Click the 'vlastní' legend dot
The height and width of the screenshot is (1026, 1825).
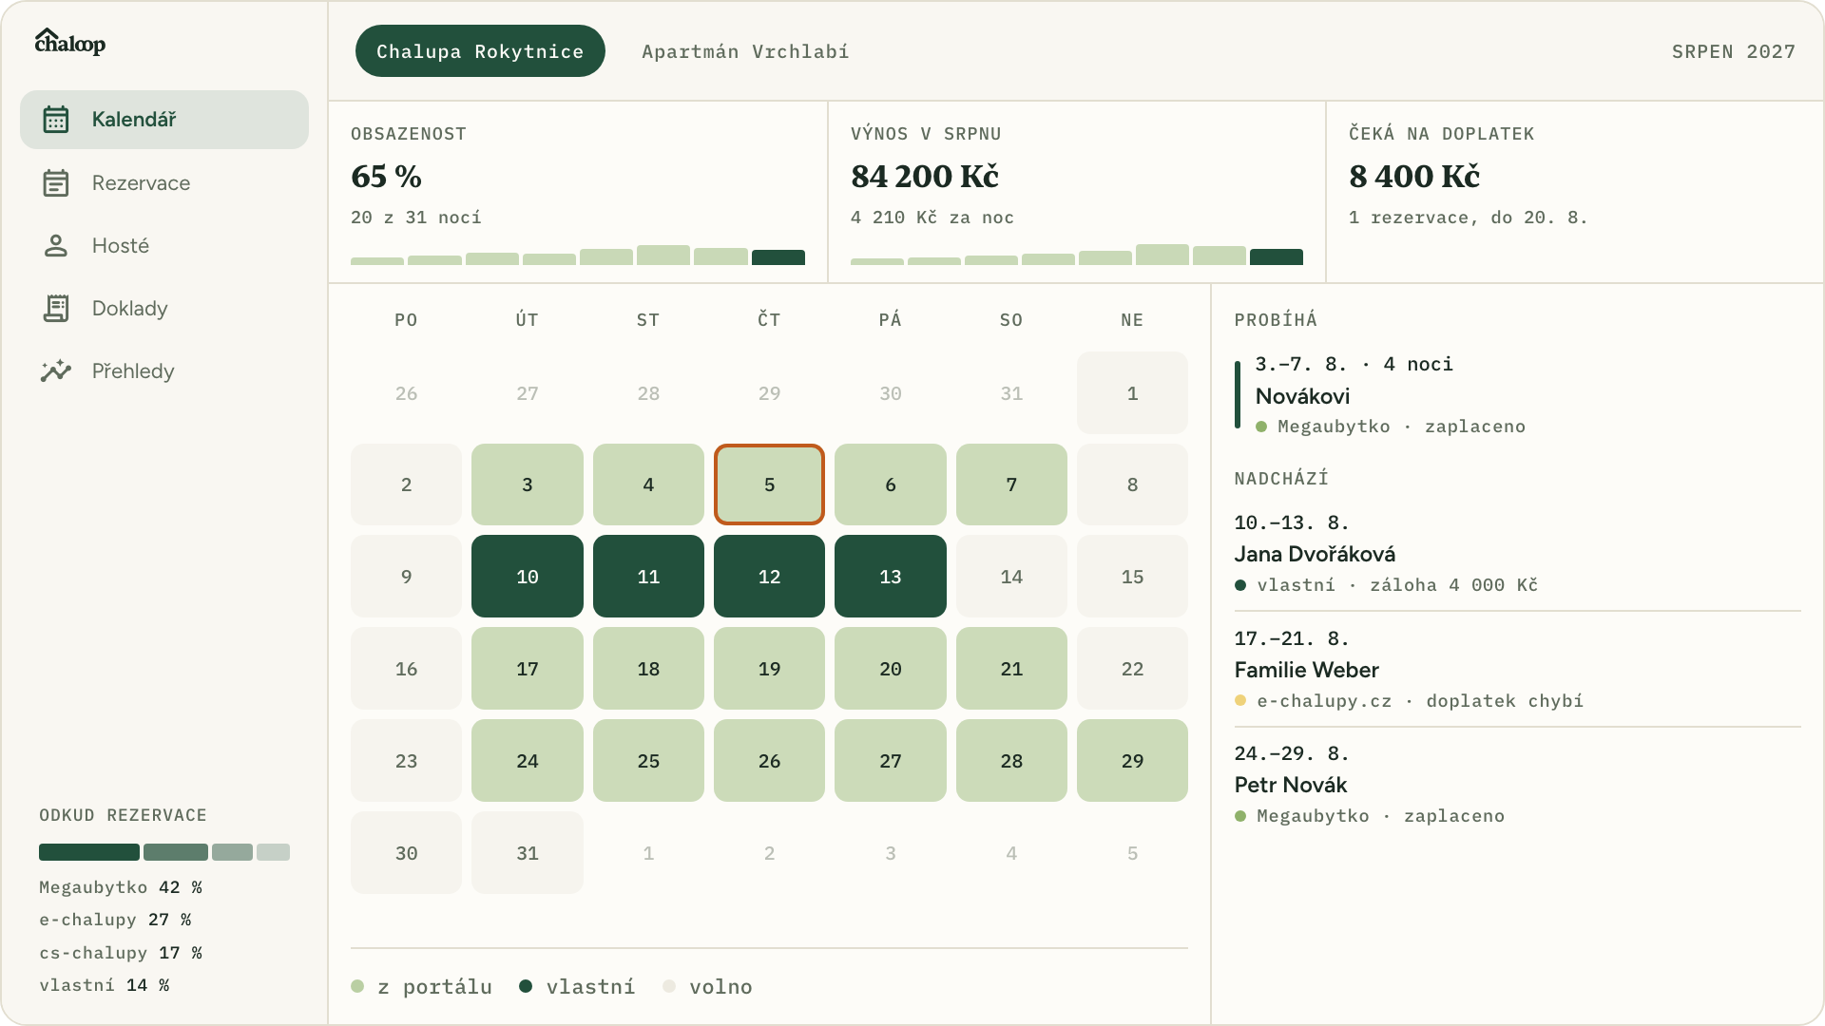click(526, 986)
